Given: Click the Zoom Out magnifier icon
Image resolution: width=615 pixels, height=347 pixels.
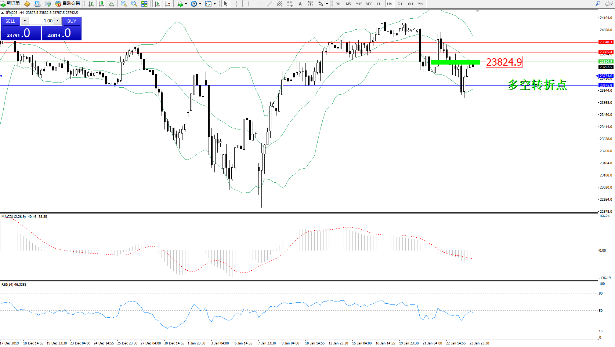Looking at the screenshot, I should (134, 4).
